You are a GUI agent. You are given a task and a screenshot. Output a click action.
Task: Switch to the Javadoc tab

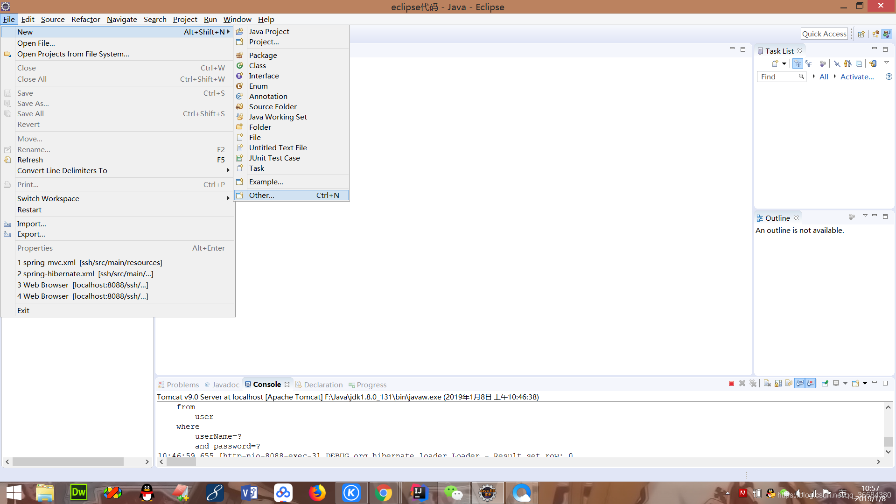(222, 385)
